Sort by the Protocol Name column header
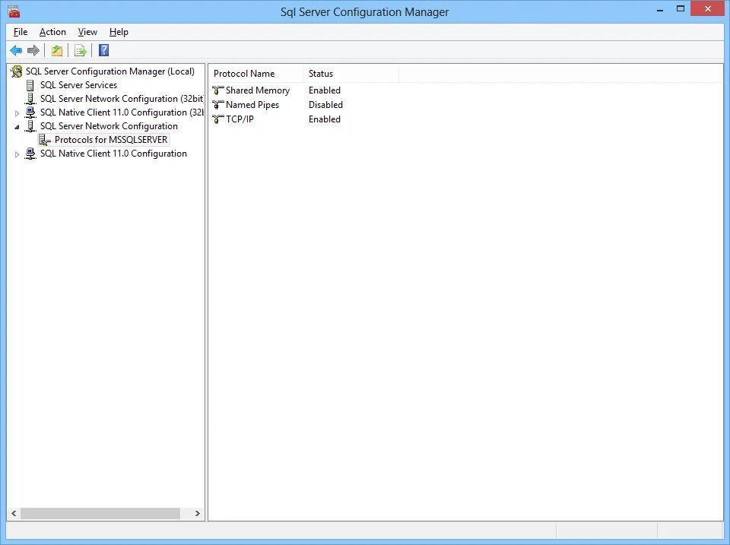Screen dimensions: 730x545 (x=256, y=74)
